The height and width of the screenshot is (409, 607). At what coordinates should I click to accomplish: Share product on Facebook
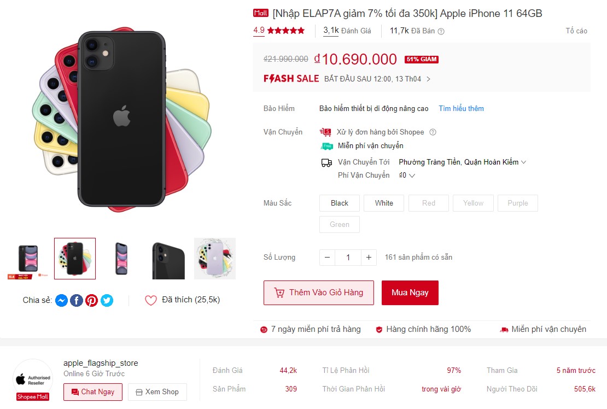click(76, 300)
